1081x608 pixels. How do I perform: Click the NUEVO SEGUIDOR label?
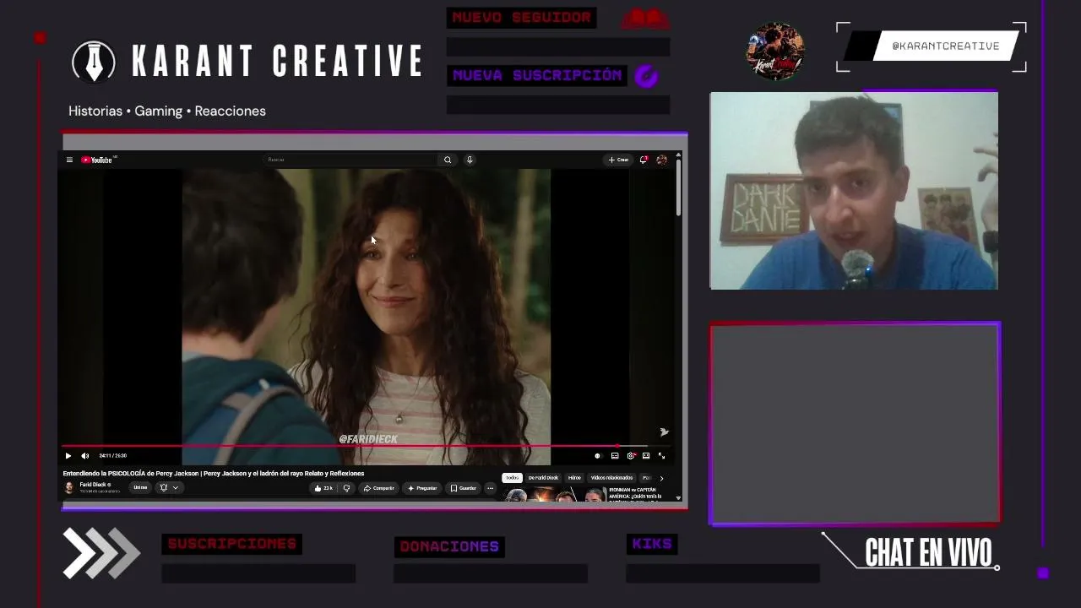pos(522,18)
